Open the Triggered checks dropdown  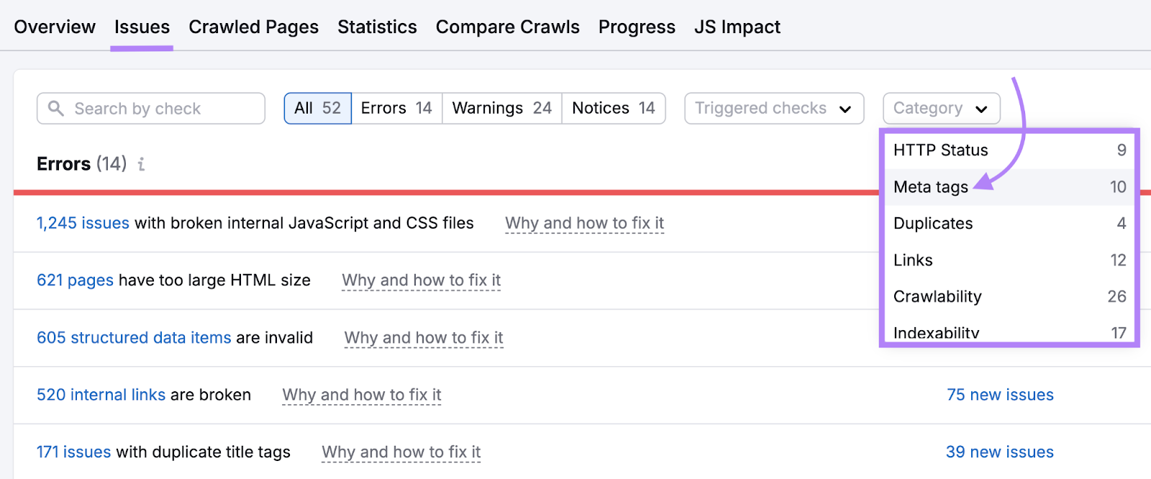tap(773, 108)
